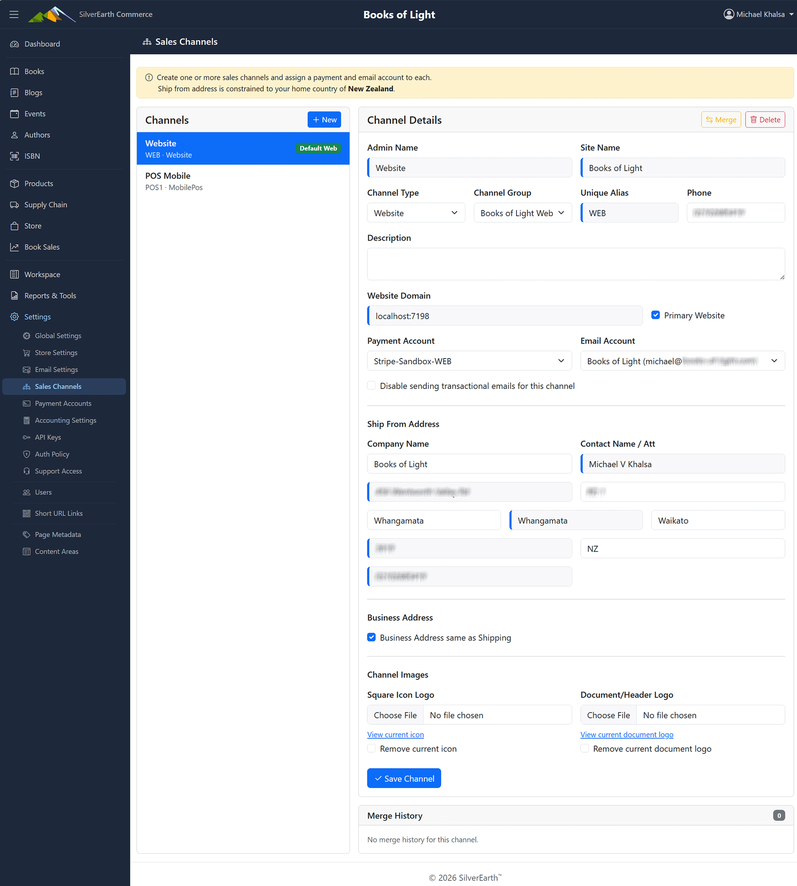Screen dimensions: 797x886
Task: Enable Disable sending transactional emails checkbox
Action: click(x=372, y=385)
